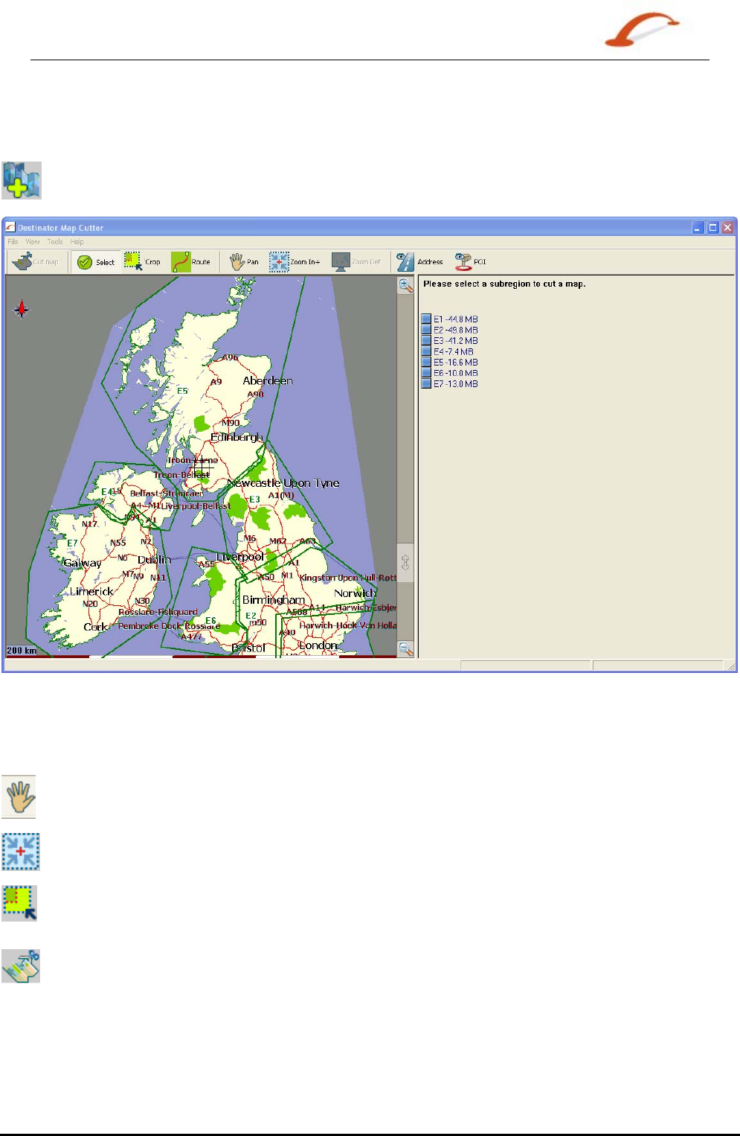Open the File menu

(13, 242)
